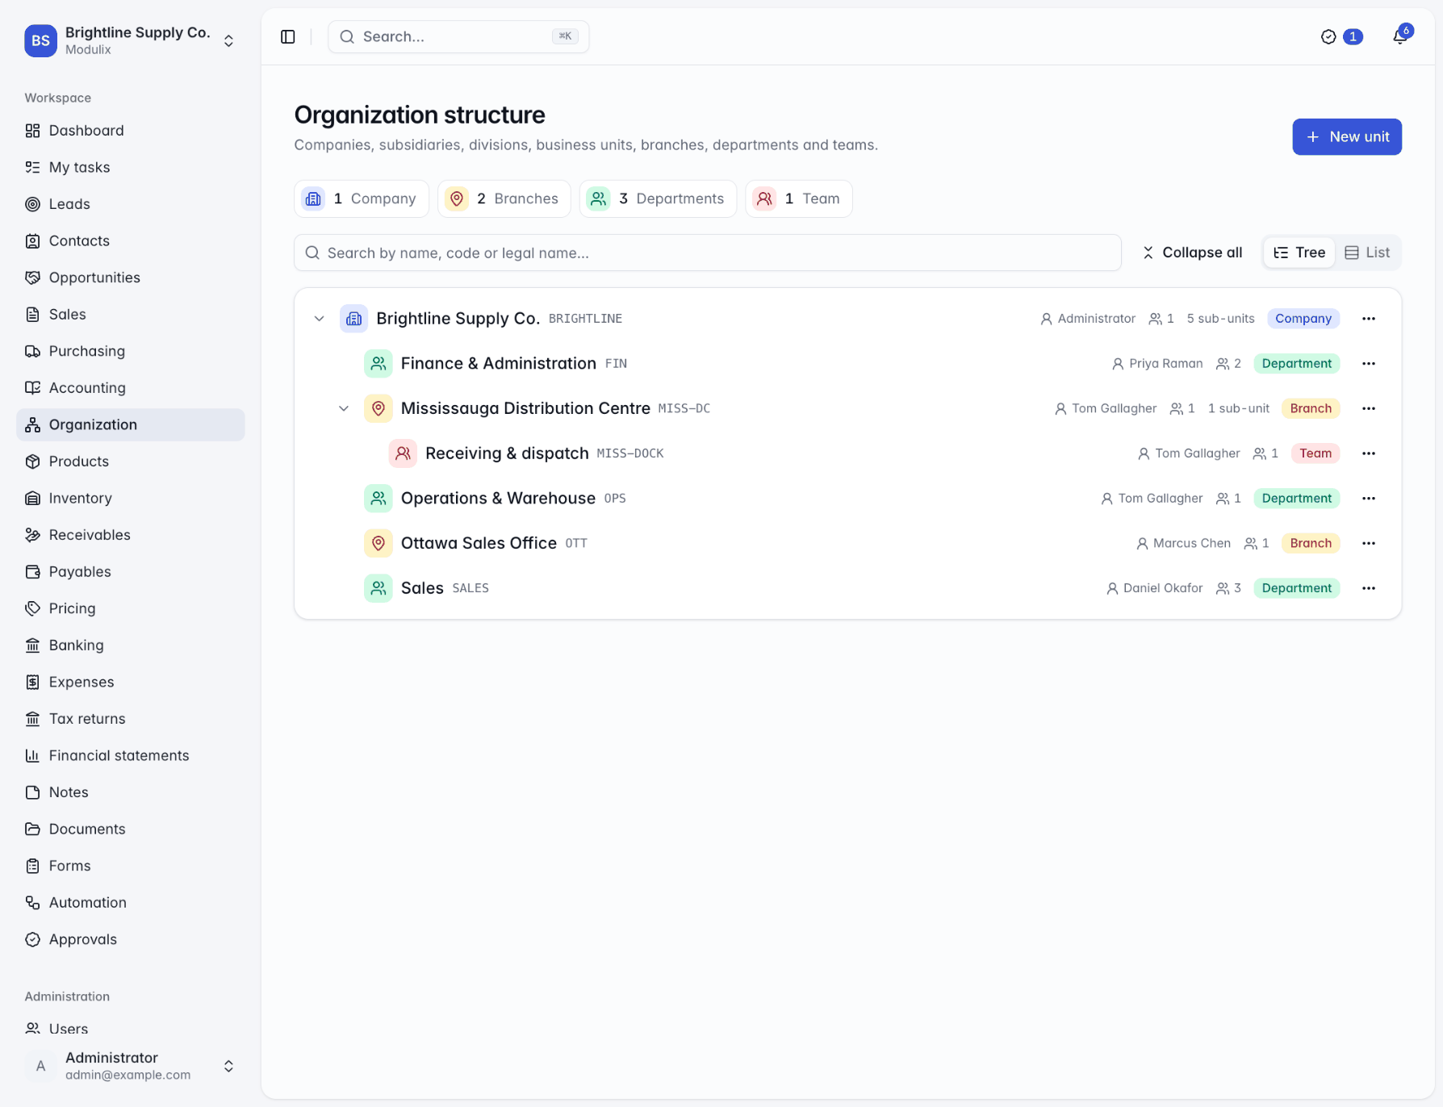The image size is (1443, 1107).
Task: Open Brightline Supply Co. workspace switcher
Action: 131,40
